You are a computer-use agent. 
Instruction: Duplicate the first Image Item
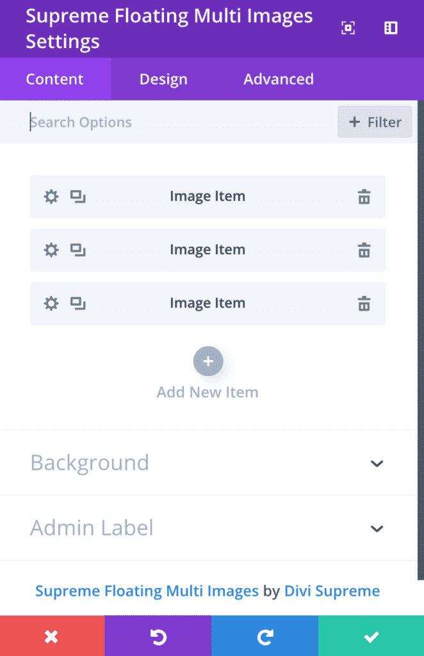pyautogui.click(x=78, y=197)
